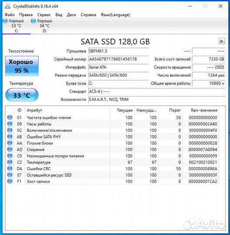230x235 pixels.
Task: Click the 7330 GB host writes value
Action: (x=209, y=59)
